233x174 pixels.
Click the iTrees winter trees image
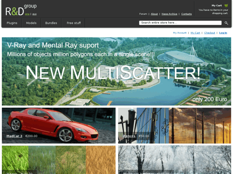[x=175, y=160]
